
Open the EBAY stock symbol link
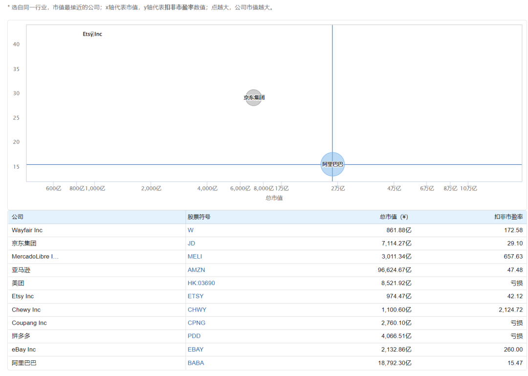point(196,350)
